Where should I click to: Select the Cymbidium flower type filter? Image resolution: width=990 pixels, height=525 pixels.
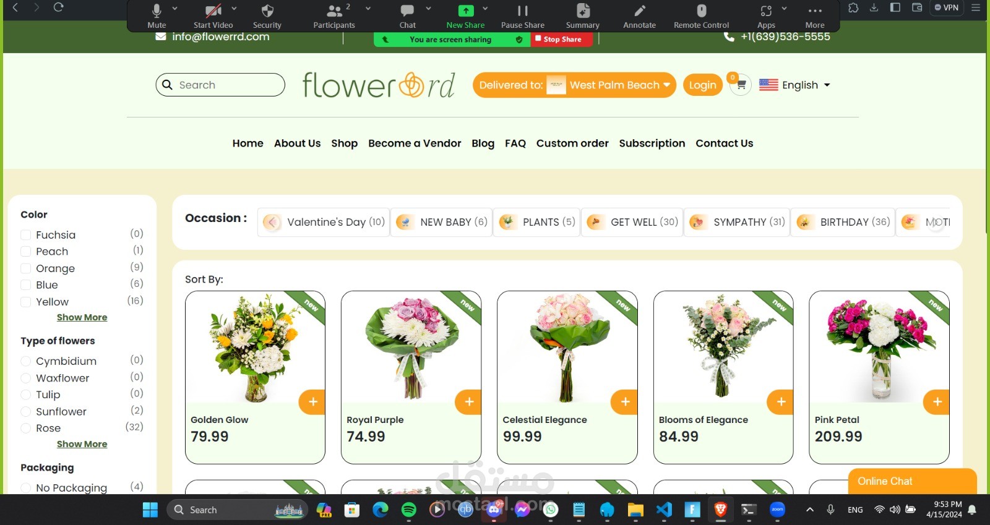26,361
